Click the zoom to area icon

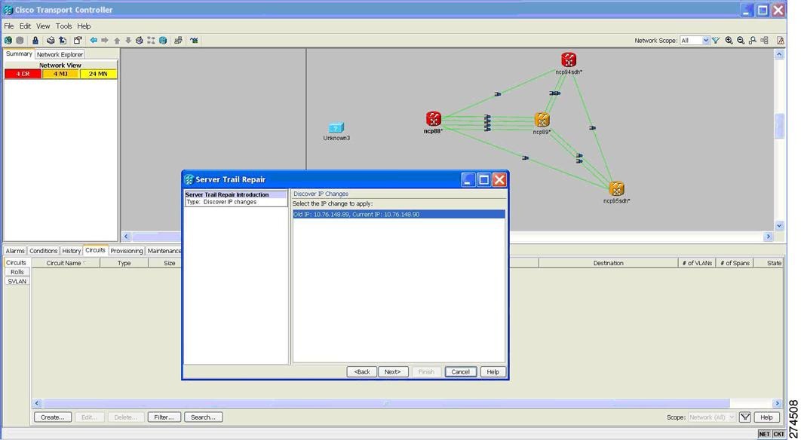click(x=753, y=41)
